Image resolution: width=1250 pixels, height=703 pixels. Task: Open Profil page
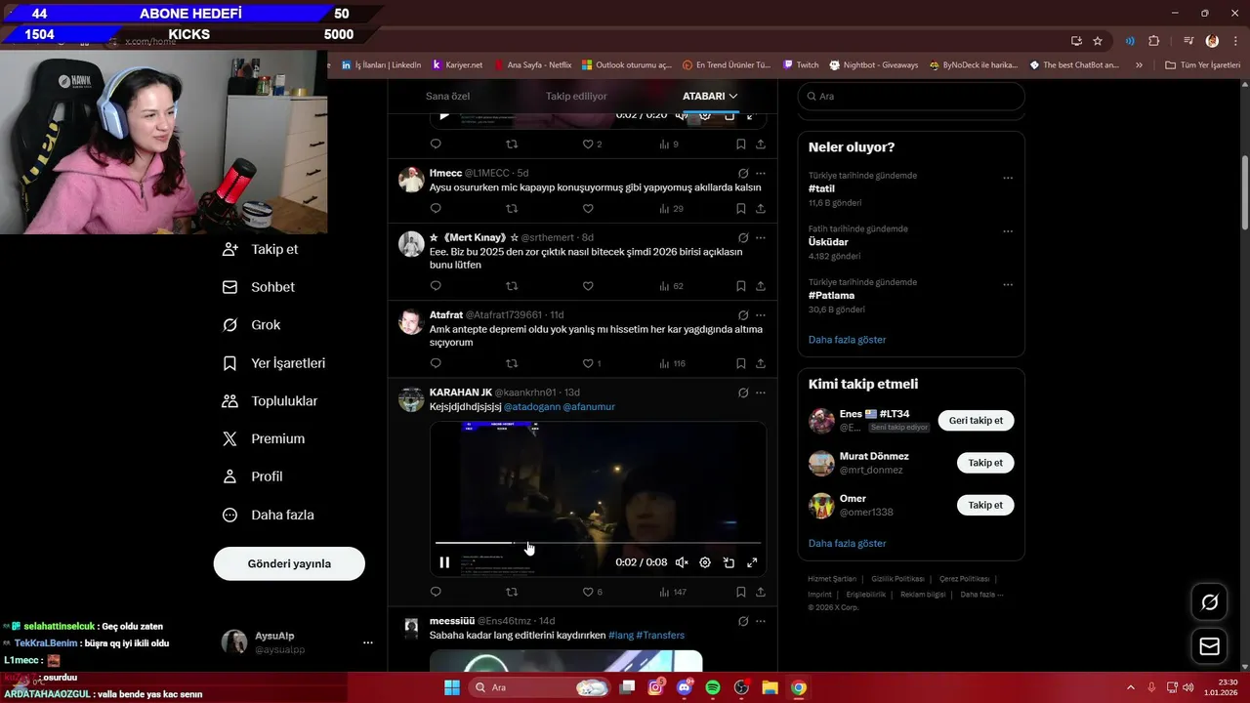click(x=252, y=476)
